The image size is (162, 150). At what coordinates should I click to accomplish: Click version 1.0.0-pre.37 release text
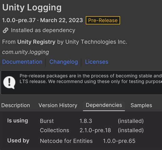[19, 20]
